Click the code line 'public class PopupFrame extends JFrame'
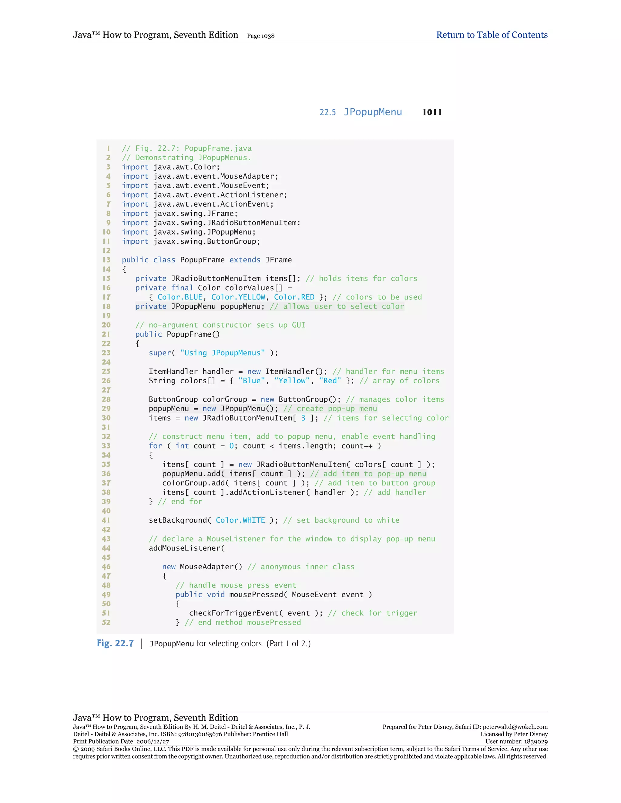 (x=207, y=260)
